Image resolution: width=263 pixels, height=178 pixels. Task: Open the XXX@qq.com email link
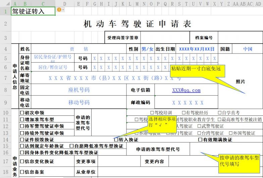click(x=187, y=90)
